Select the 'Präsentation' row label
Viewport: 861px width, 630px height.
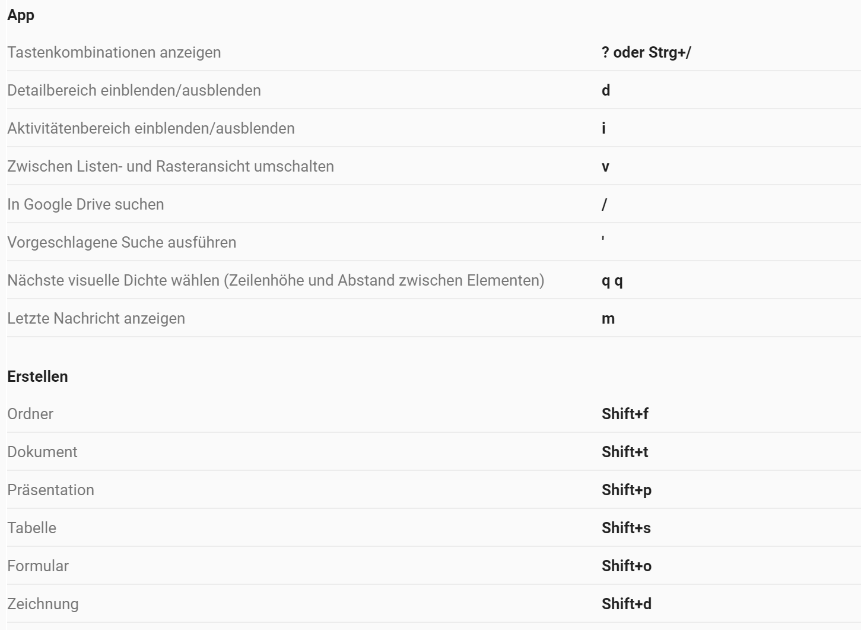point(50,490)
